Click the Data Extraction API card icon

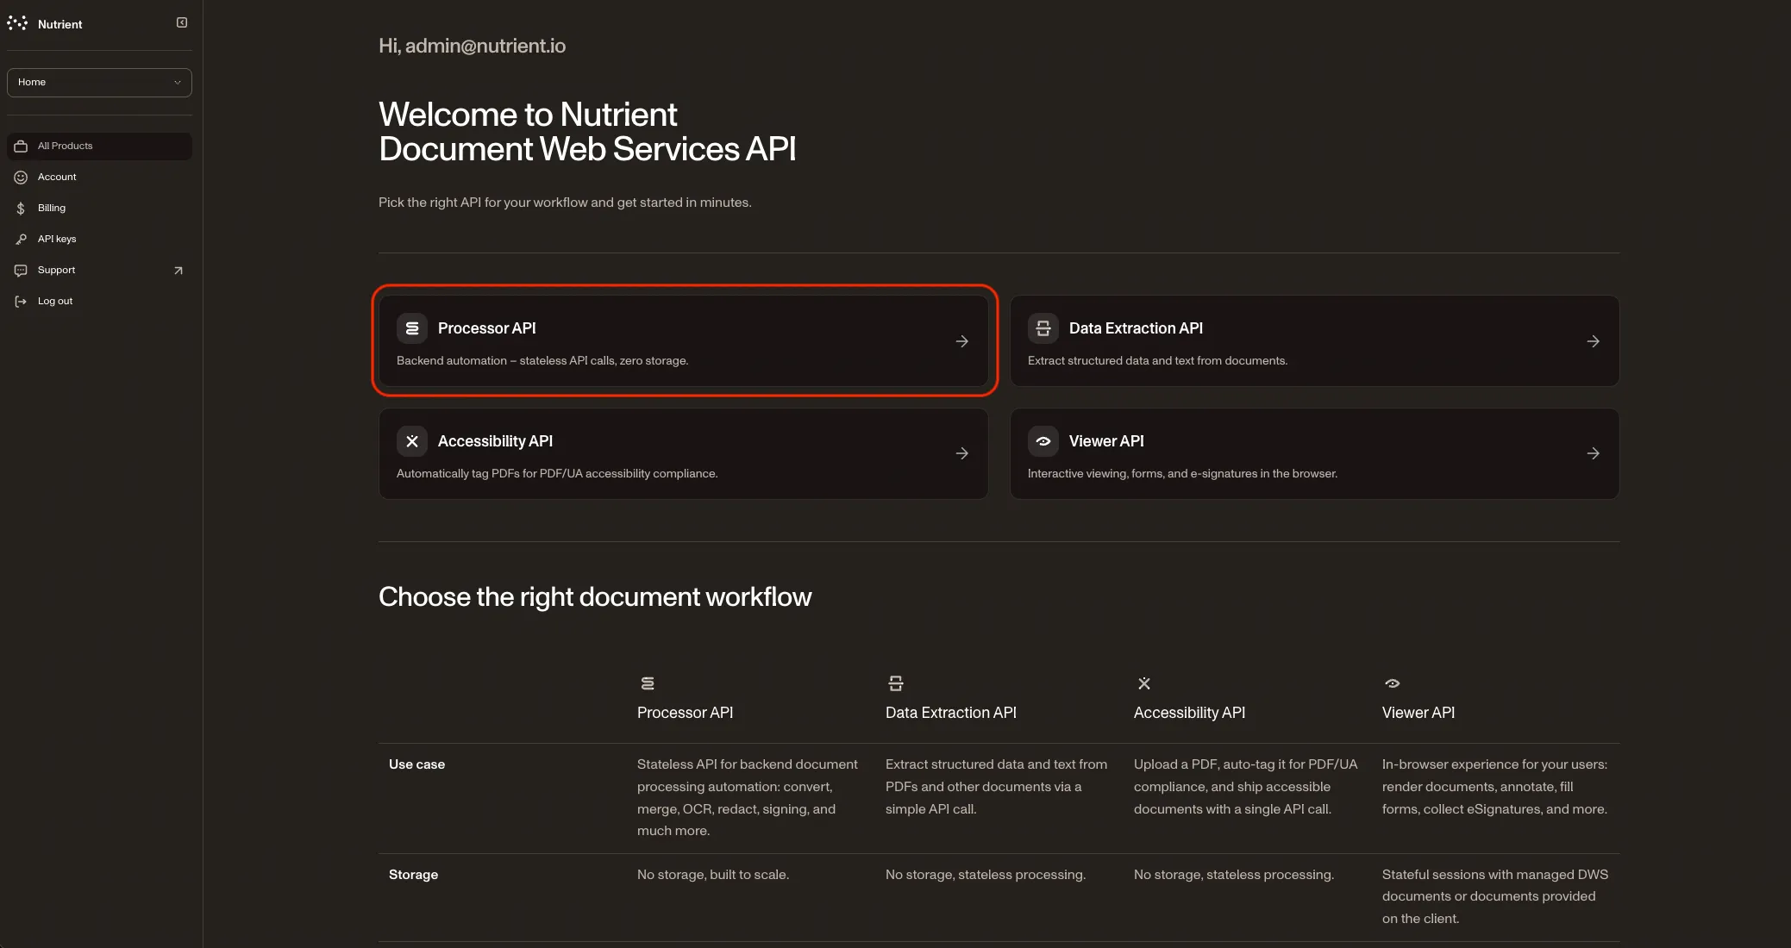pos(1043,328)
